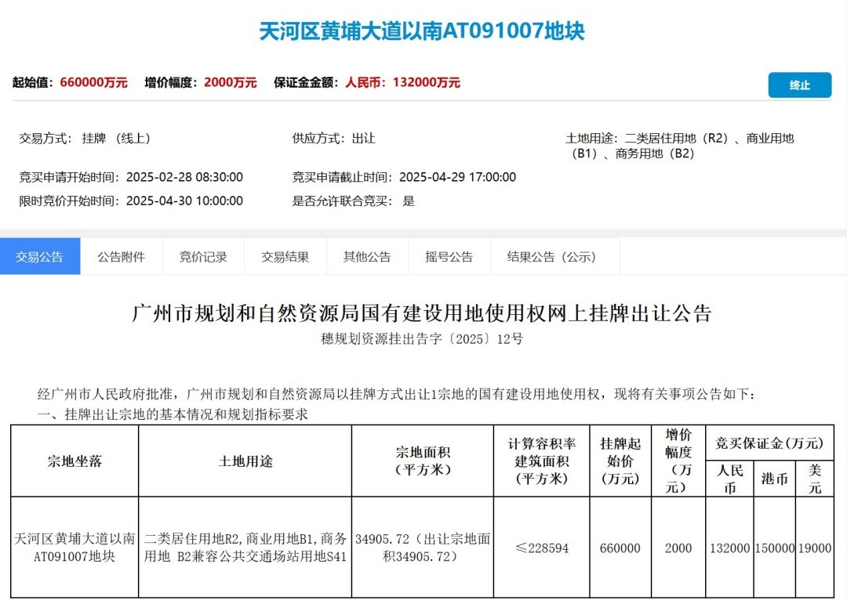Click the blue 终止 button

click(x=799, y=85)
